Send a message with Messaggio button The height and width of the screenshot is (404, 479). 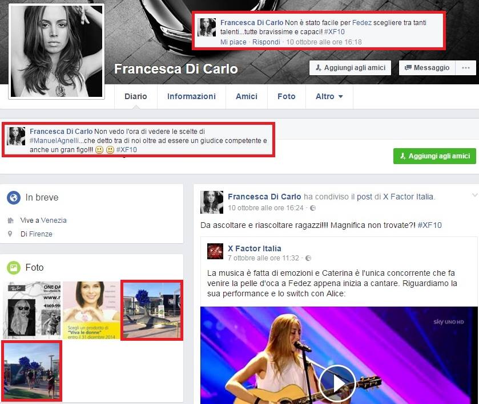click(x=427, y=68)
